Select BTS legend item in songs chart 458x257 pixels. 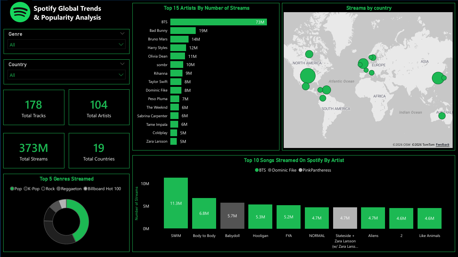tap(260, 170)
